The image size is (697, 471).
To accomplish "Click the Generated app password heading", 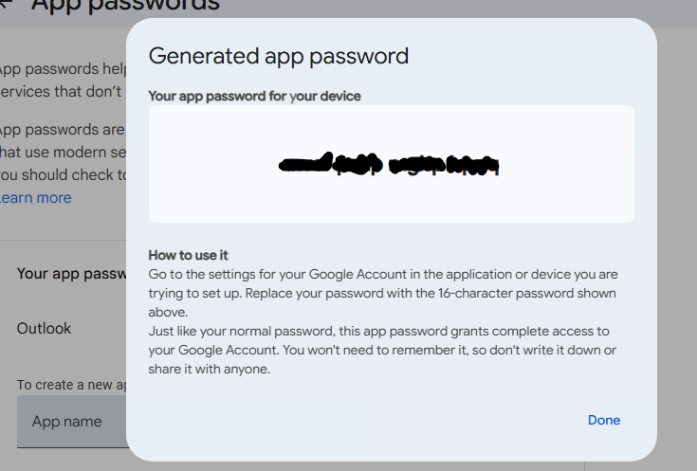I will [279, 56].
